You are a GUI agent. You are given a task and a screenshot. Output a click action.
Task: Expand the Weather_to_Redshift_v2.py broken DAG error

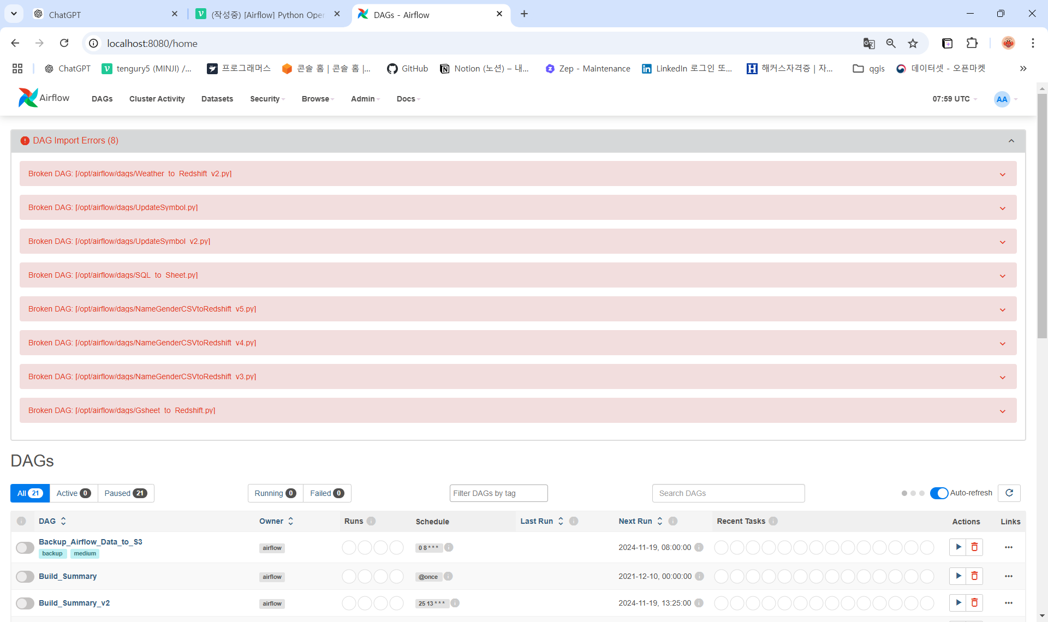(1002, 174)
